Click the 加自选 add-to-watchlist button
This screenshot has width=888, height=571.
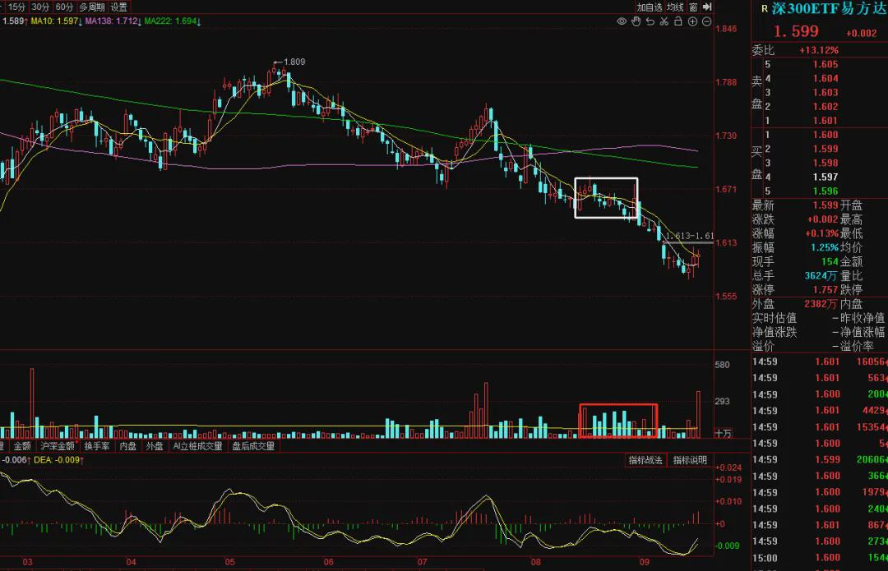tap(649, 7)
